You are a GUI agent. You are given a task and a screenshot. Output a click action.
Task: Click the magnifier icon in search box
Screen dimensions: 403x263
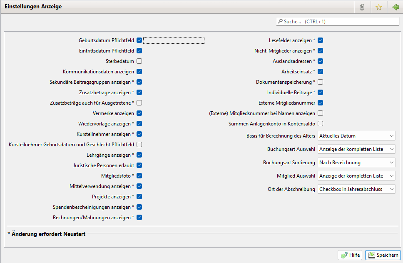click(x=280, y=21)
